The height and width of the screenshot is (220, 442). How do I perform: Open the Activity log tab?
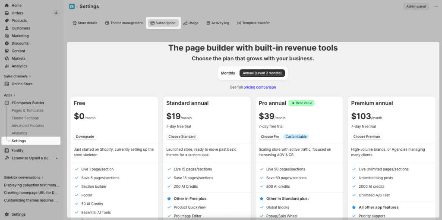pyautogui.click(x=218, y=23)
